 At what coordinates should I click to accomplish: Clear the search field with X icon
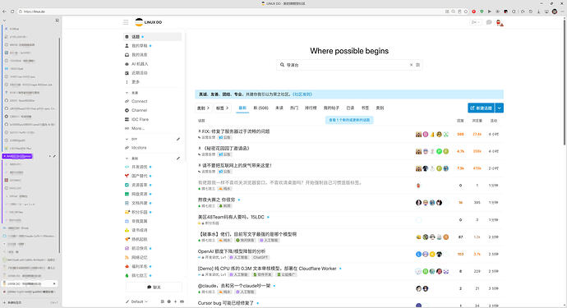coord(411,65)
